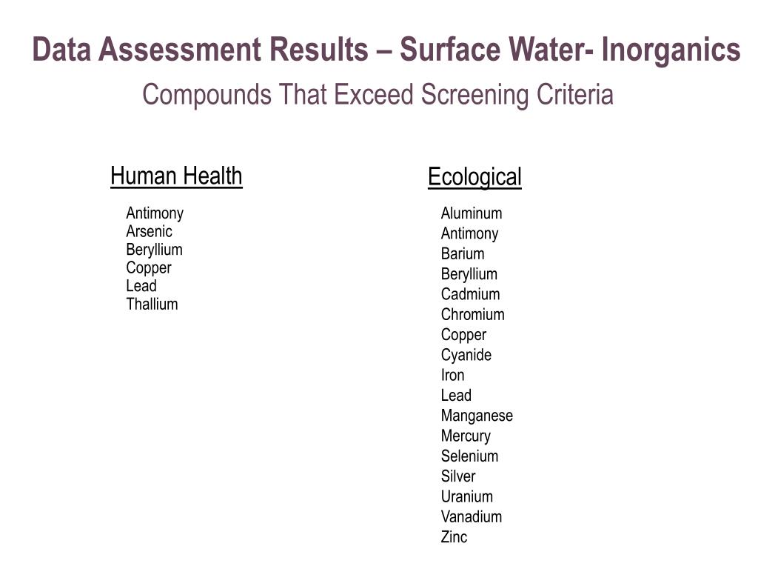Screen dimensions: 758x569
Task: Select 'Cadmium' in the Ecological column
Action: click(470, 294)
